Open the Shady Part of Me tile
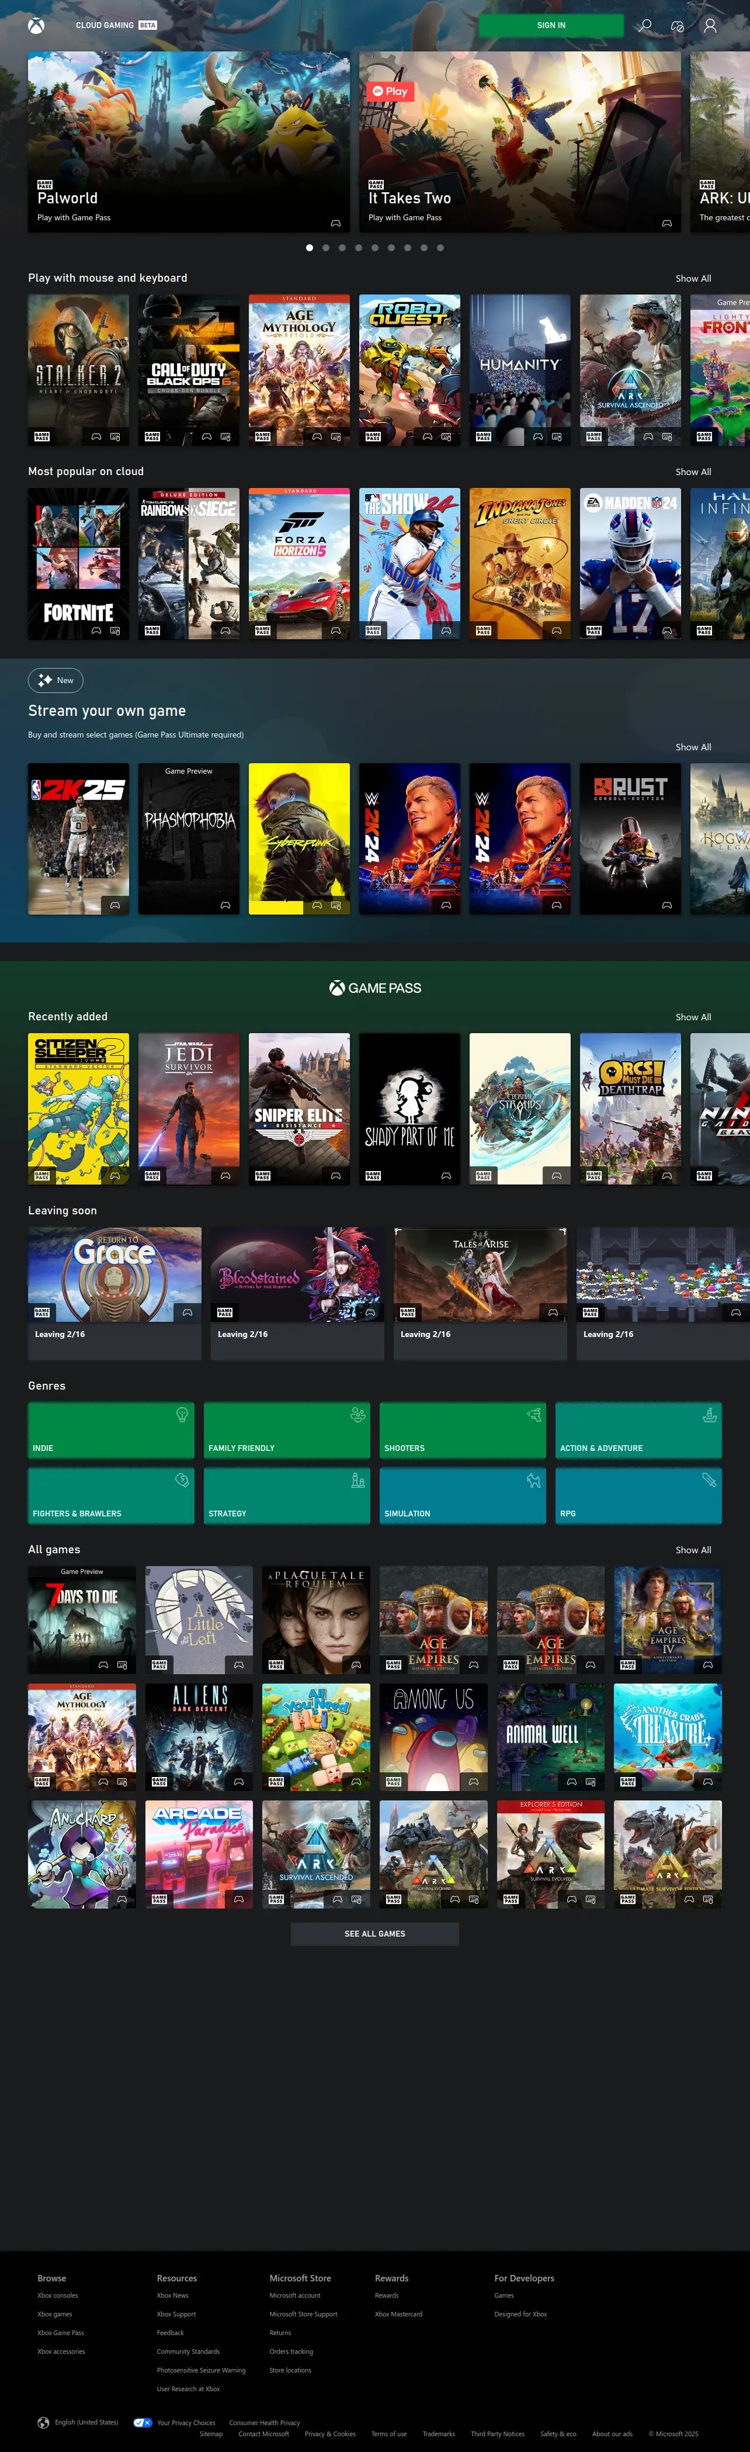Image resolution: width=750 pixels, height=2452 pixels. [409, 1109]
